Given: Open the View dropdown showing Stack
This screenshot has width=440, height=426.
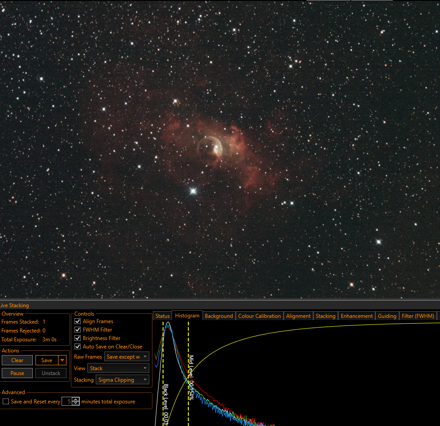Looking at the screenshot, I should (x=118, y=368).
